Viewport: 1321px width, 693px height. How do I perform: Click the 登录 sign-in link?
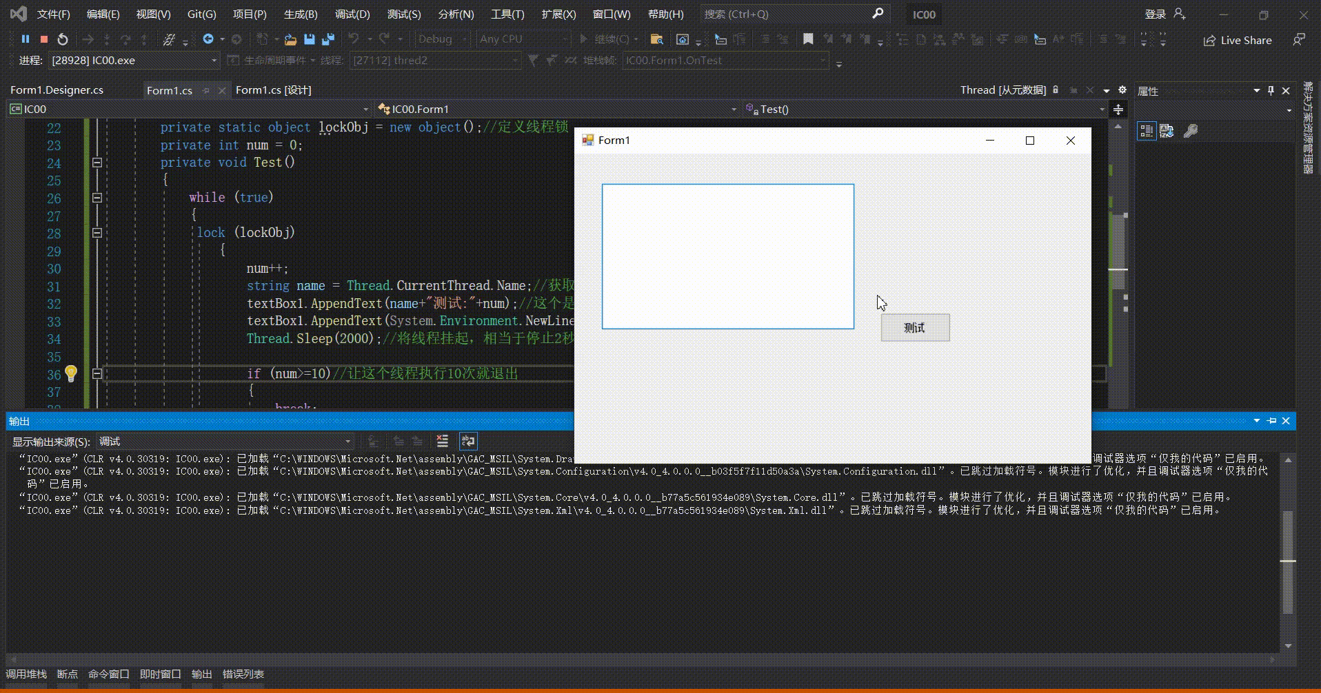pos(1156,14)
